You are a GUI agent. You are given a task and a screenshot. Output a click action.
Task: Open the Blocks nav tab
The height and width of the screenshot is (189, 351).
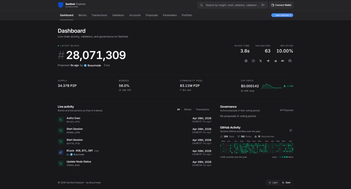coord(82,15)
